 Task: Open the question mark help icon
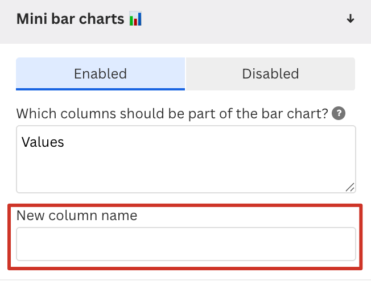pos(339,113)
